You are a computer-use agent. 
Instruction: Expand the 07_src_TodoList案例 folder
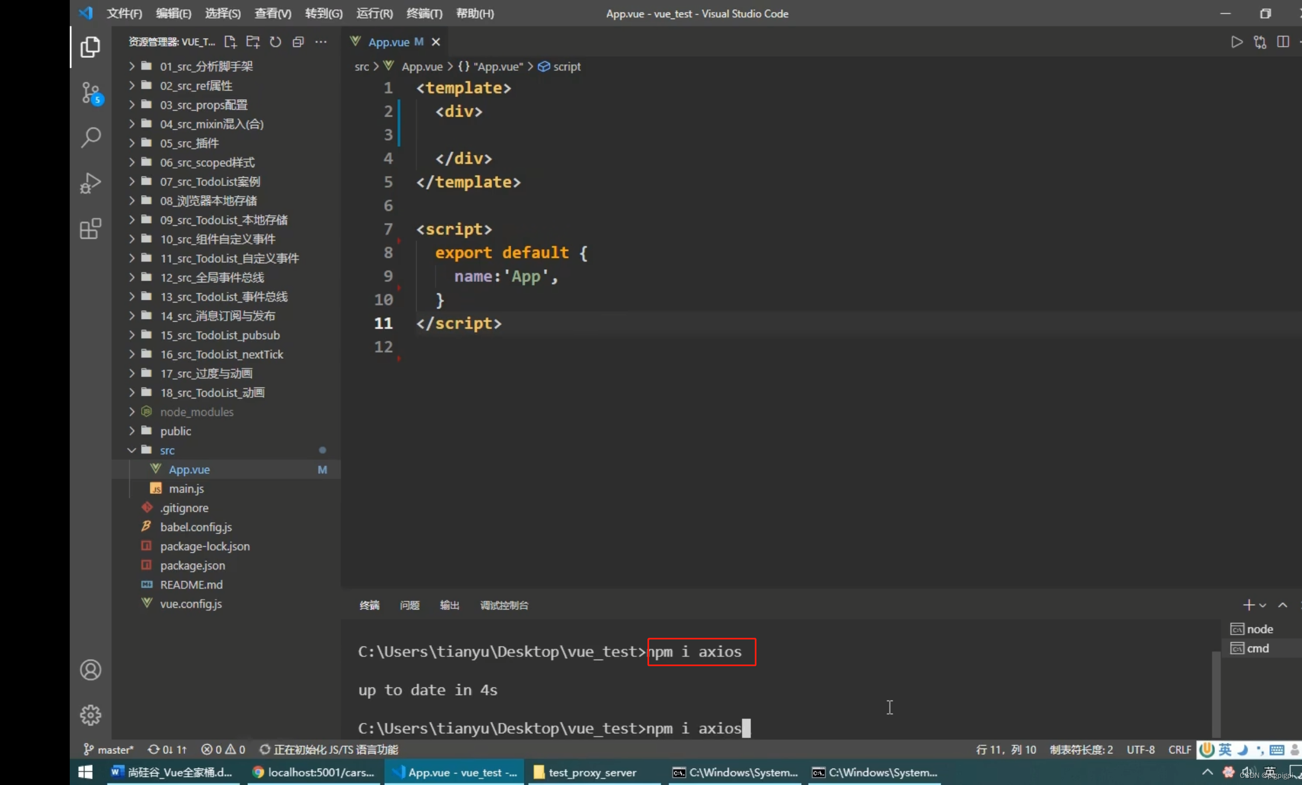[x=226, y=182]
